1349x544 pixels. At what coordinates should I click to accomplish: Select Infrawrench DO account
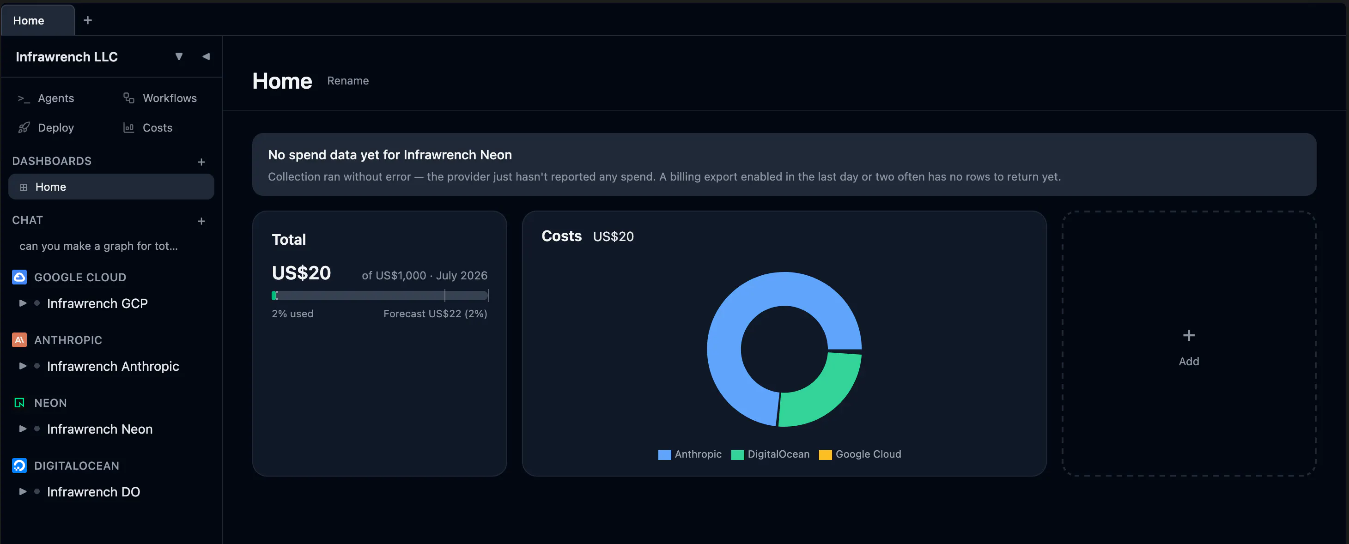click(94, 492)
